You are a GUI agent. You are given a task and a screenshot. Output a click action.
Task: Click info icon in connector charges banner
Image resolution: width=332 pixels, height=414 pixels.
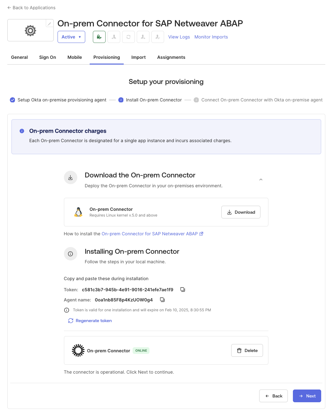tap(22, 131)
